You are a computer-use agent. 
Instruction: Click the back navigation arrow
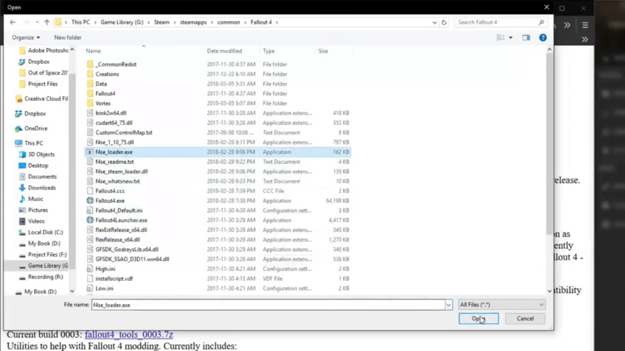point(12,22)
